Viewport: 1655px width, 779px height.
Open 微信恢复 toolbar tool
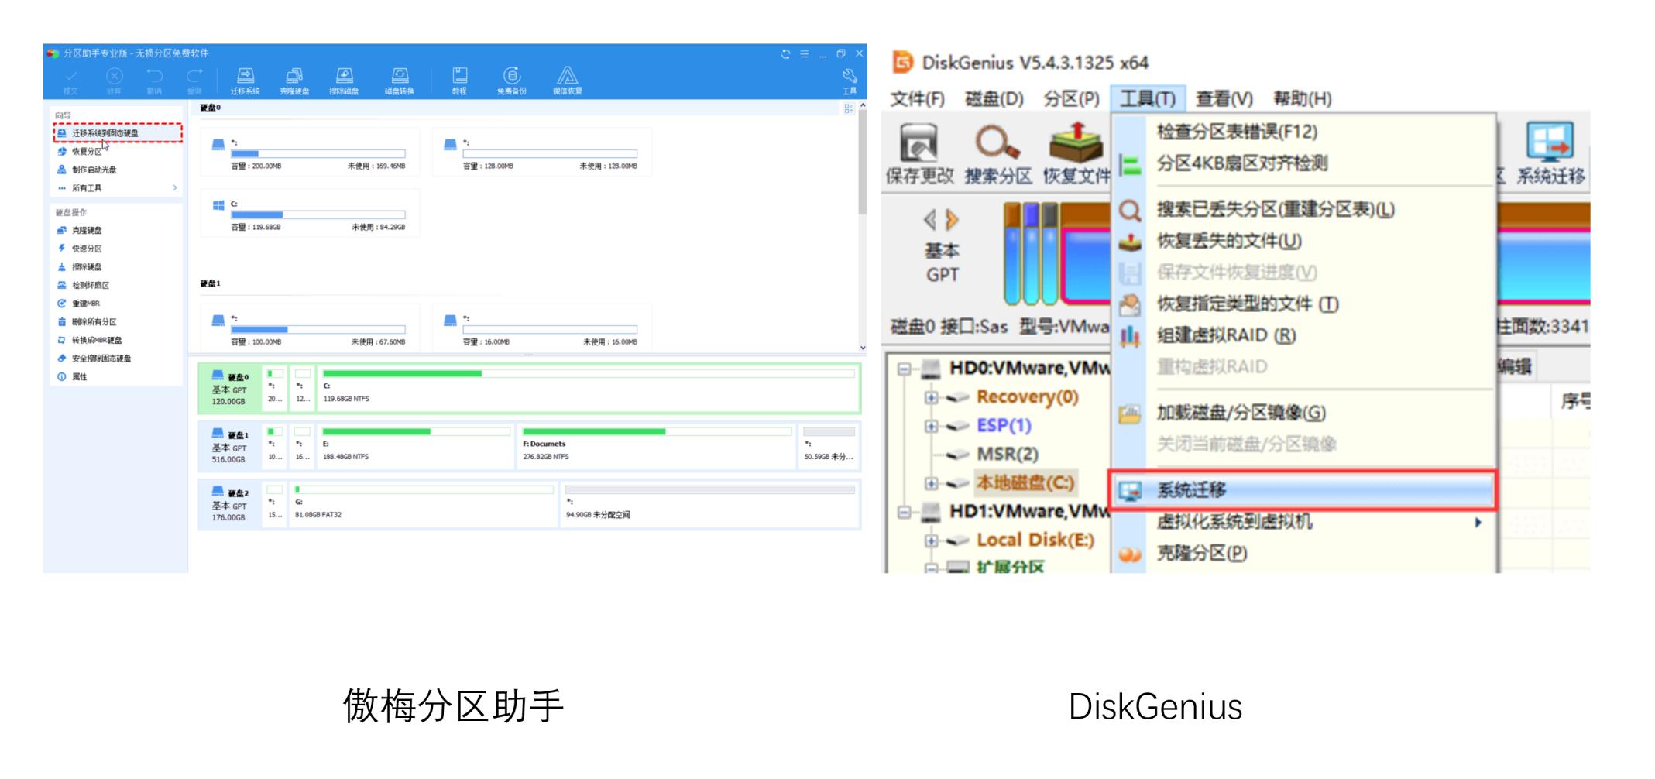[568, 79]
